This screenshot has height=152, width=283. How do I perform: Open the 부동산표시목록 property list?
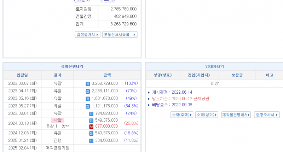pyautogui.click(x=120, y=35)
